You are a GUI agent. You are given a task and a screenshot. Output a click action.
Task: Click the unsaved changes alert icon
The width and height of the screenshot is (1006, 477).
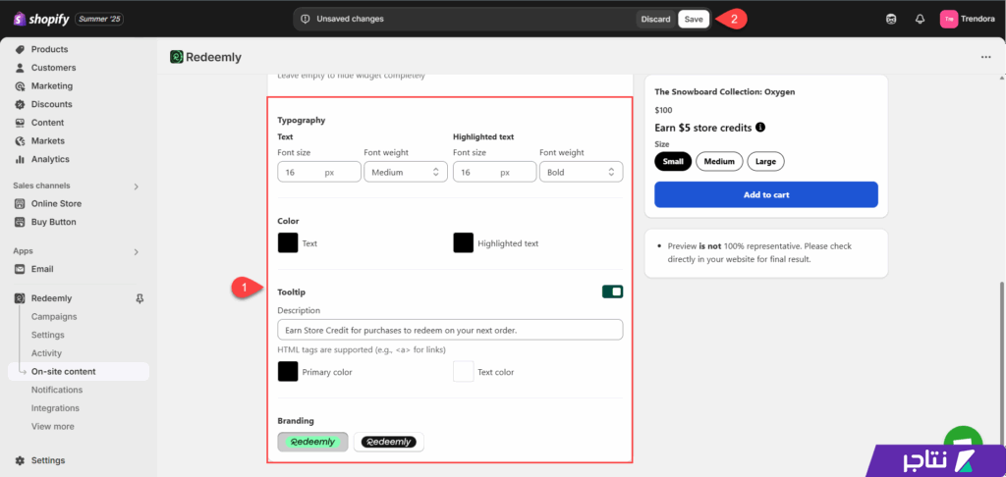[306, 20]
